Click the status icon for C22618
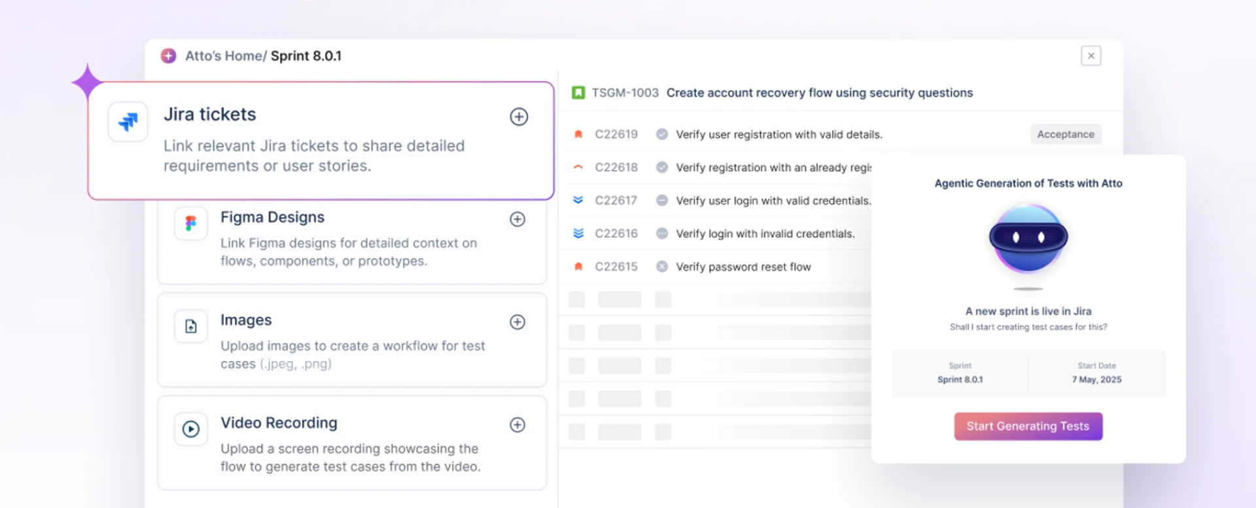Viewport: 1256px width, 508px height. coord(662,167)
